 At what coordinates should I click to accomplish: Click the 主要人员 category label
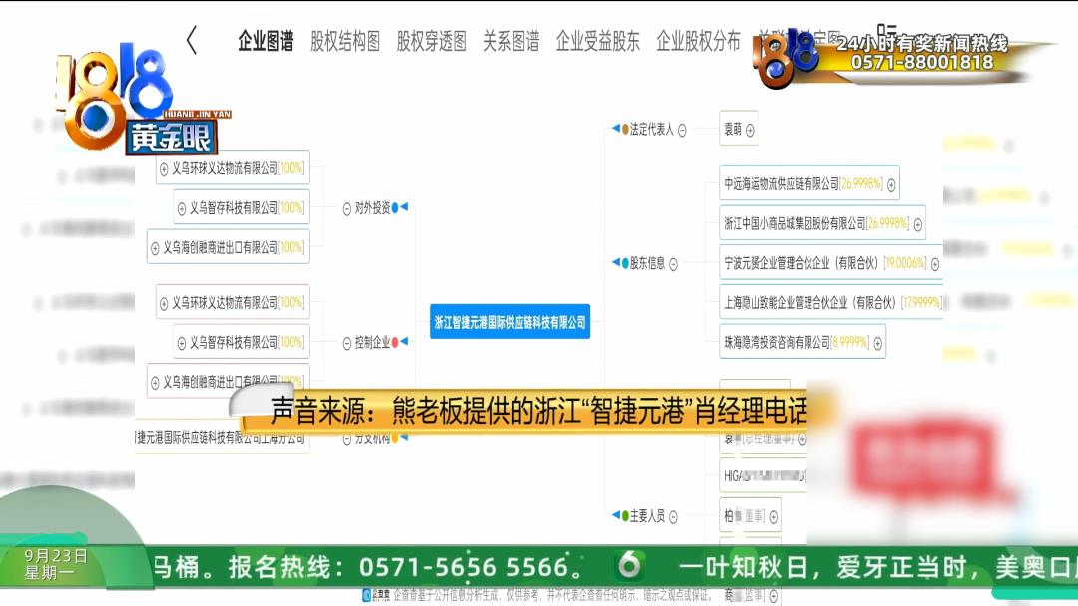pyautogui.click(x=647, y=516)
